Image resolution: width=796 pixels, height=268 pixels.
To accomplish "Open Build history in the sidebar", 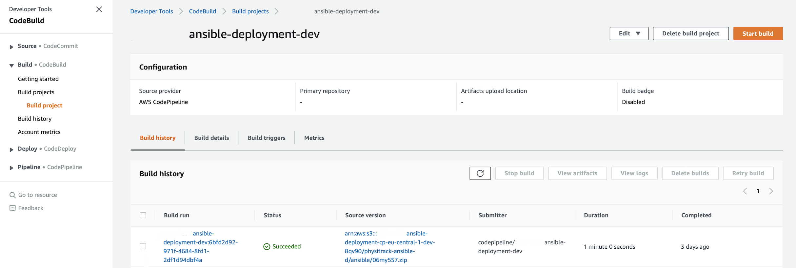I will (35, 119).
